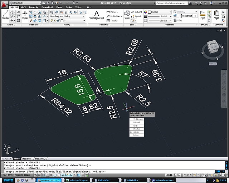
Task: Expand the Pomůcky panel
Action: pos(205,25)
